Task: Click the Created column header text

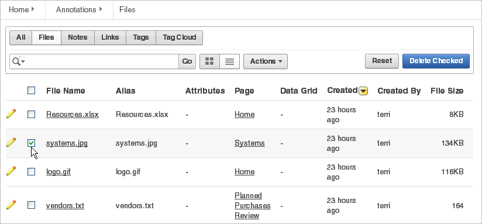Action: click(342, 90)
